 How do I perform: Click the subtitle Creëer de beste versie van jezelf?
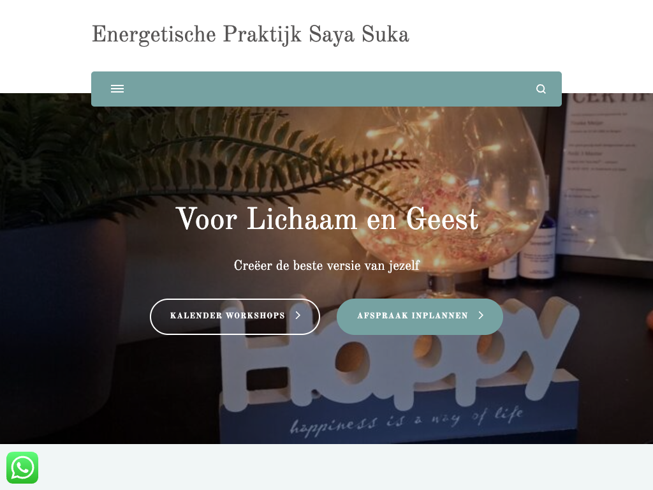click(x=326, y=265)
